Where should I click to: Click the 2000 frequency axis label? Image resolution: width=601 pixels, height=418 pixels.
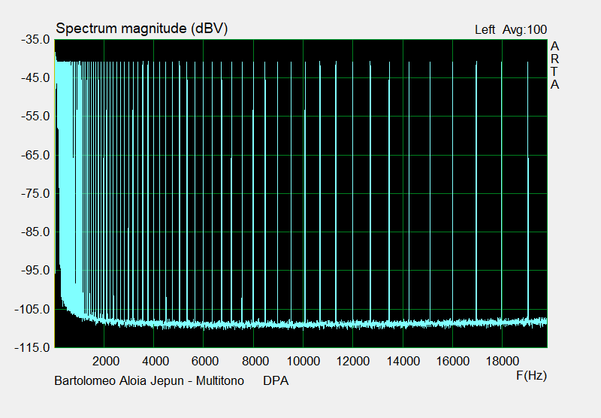tap(106, 362)
